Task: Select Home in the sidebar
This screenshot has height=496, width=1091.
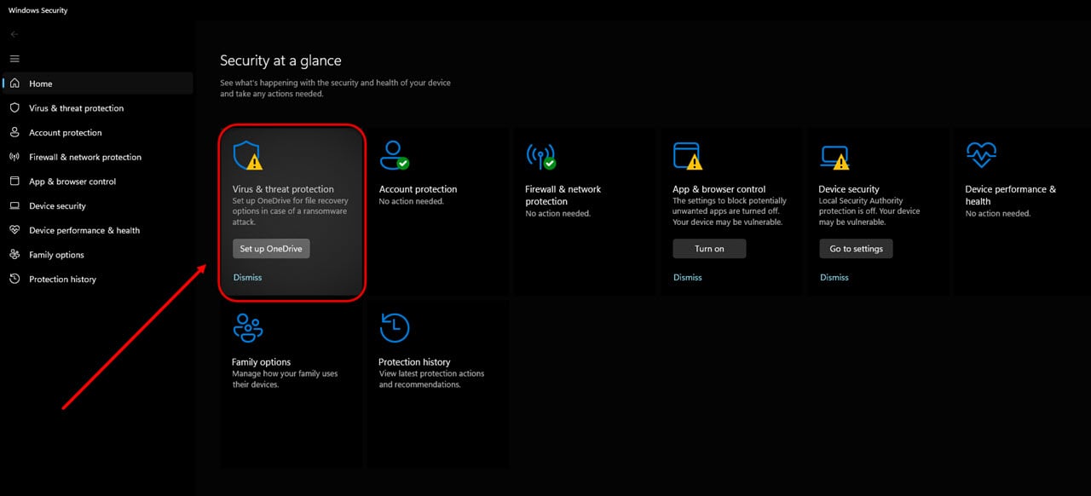Action: (x=98, y=84)
